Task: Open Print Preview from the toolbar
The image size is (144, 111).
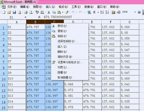Action: pos(31,12)
